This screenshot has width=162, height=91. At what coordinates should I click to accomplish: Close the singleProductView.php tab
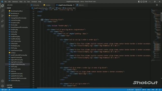pos(74,5)
